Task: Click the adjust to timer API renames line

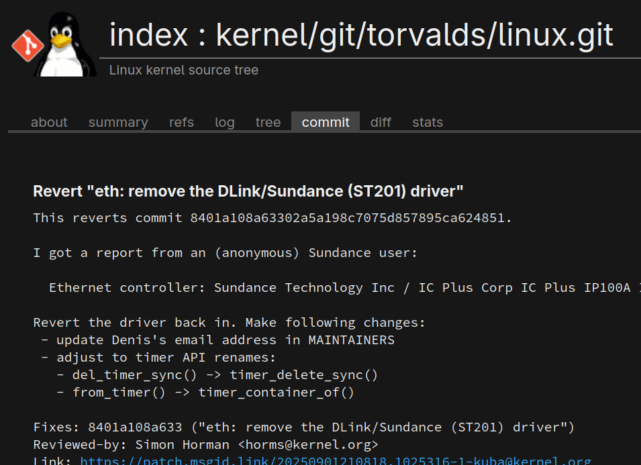Action: tap(158, 358)
